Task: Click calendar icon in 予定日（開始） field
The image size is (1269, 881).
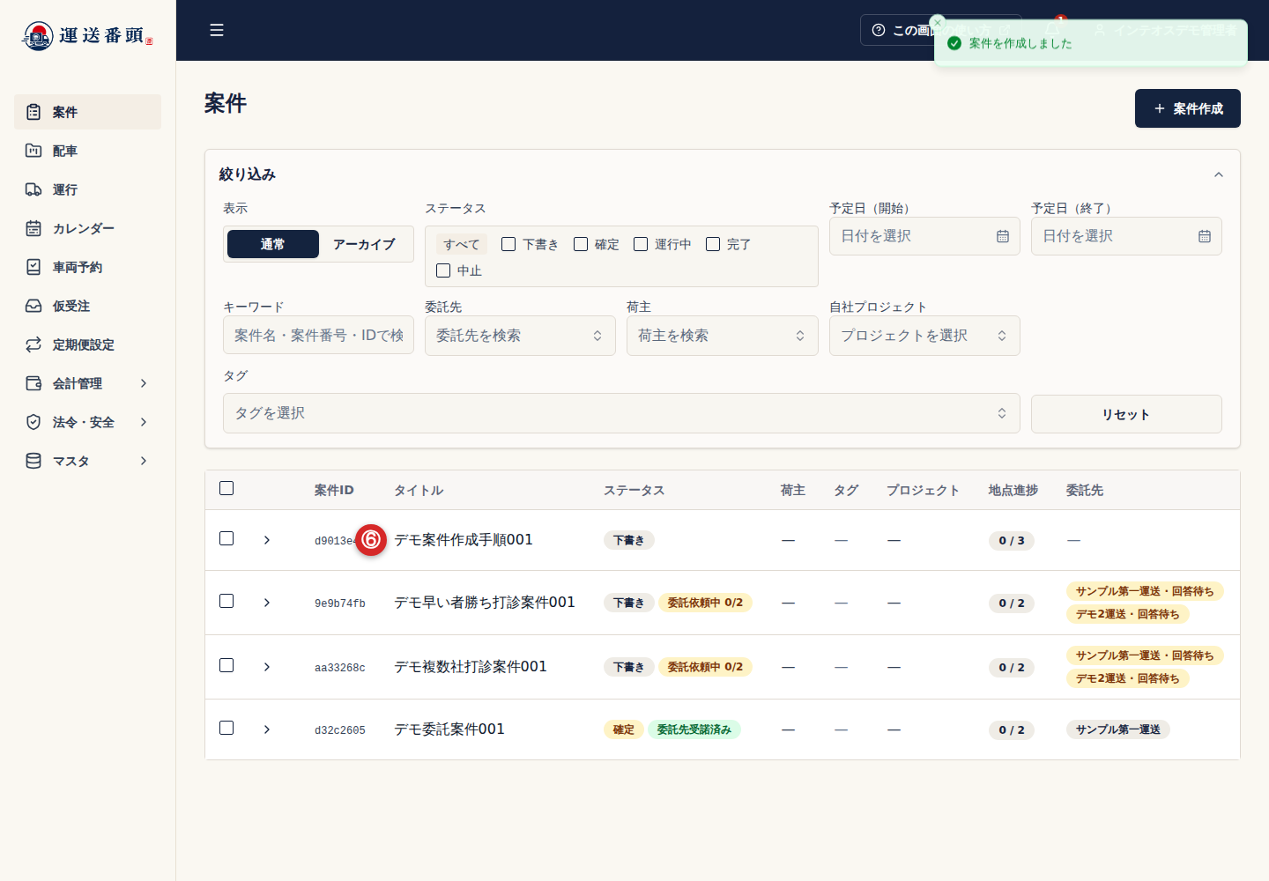Action: [x=1003, y=236]
